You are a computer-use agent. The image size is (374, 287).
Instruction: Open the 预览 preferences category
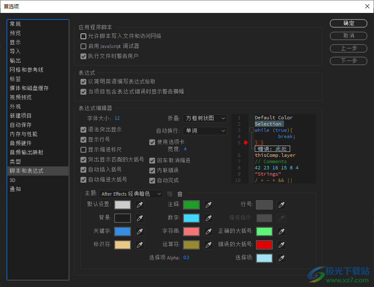[38, 33]
